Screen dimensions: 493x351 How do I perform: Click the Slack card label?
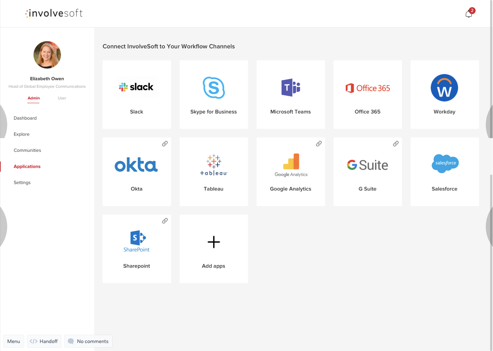[136, 112]
